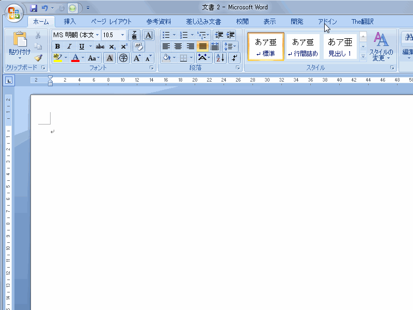Select the 見出し 1 style thumbnail
The width and height of the screenshot is (413, 310).
pos(340,47)
